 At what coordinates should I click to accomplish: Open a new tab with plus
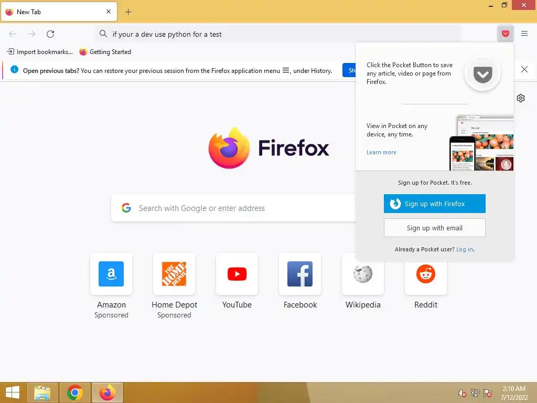coord(128,12)
